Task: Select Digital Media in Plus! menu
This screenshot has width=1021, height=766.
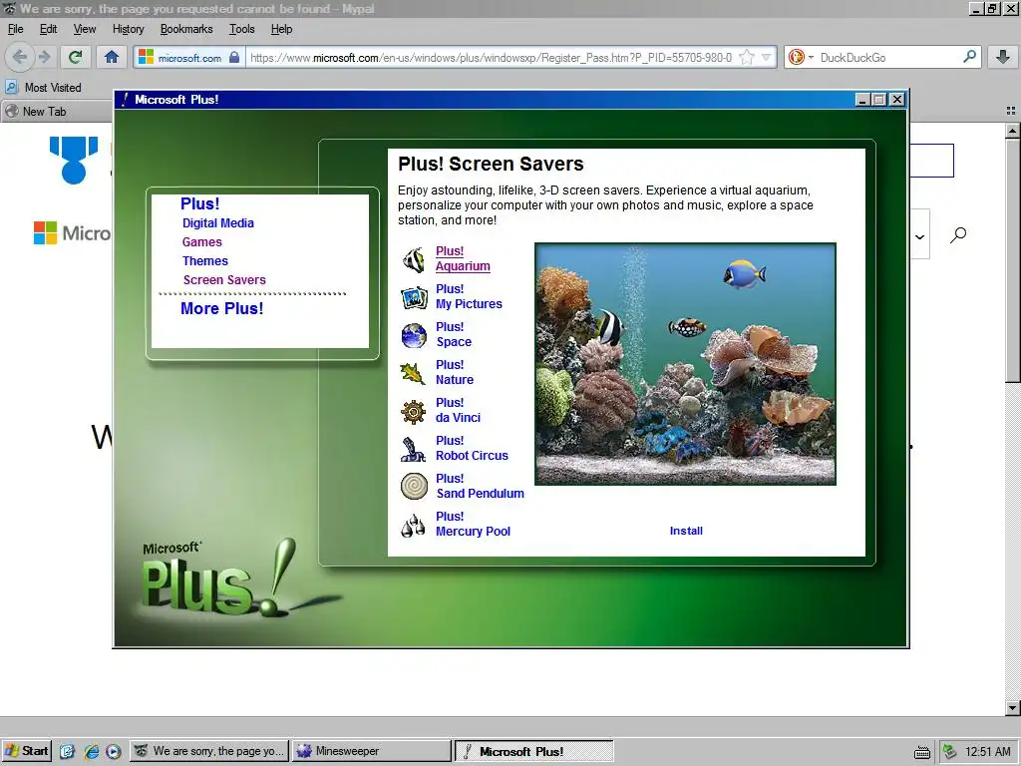Action: point(218,222)
